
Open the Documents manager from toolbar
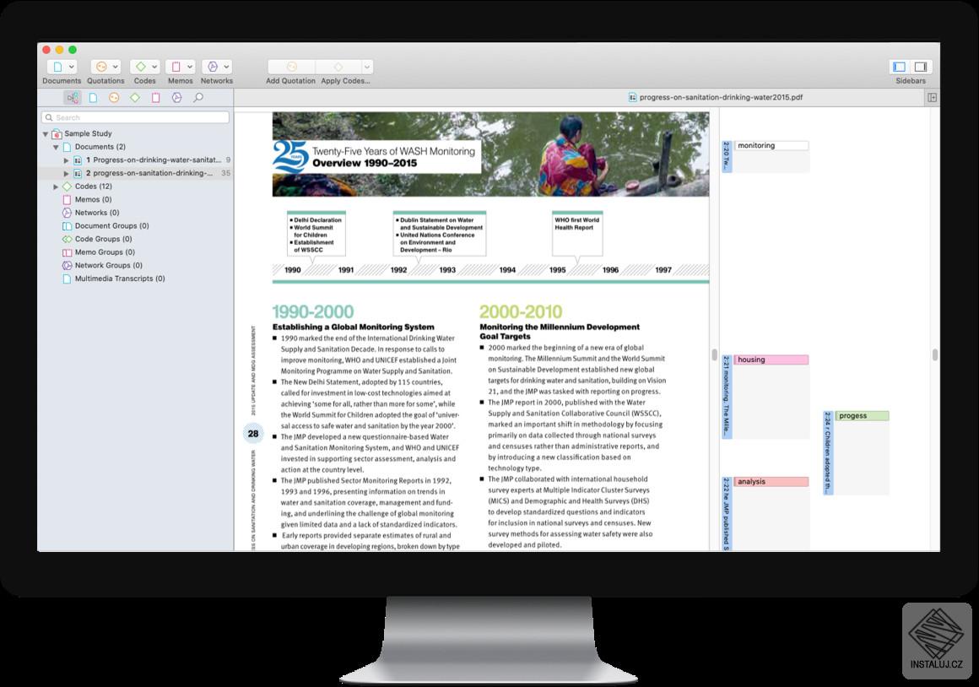pyautogui.click(x=57, y=67)
